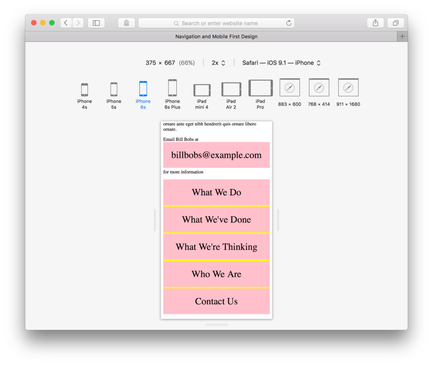Click the Email Bill Bobs at text
This screenshot has width=433, height=366.
click(180, 139)
